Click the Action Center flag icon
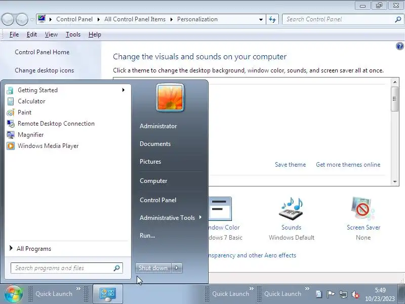 (x=331, y=294)
